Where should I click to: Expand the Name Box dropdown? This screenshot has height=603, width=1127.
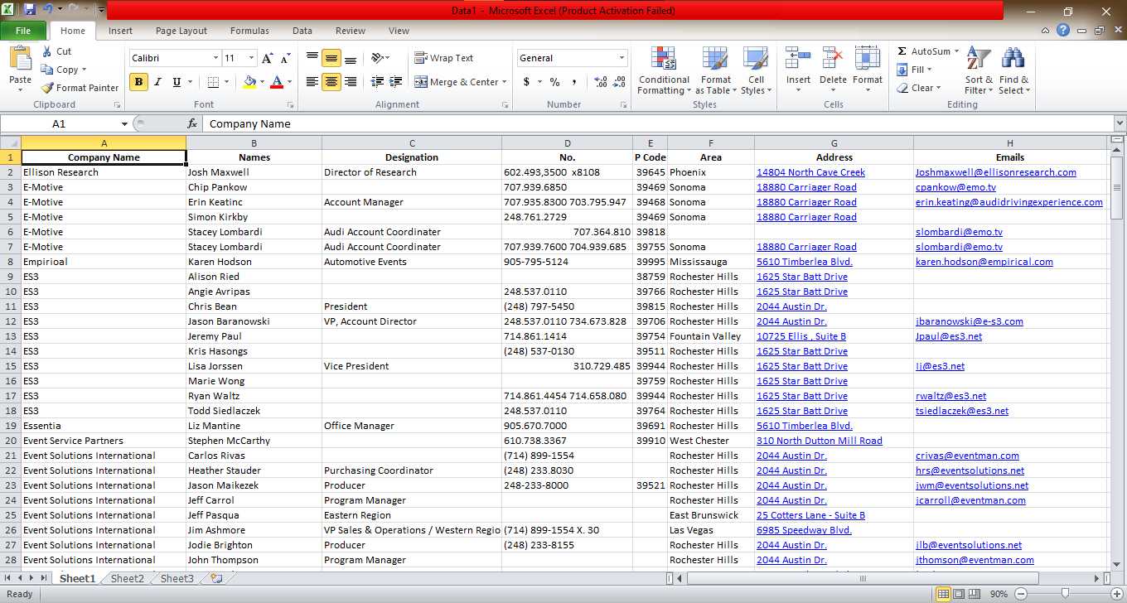(x=125, y=123)
